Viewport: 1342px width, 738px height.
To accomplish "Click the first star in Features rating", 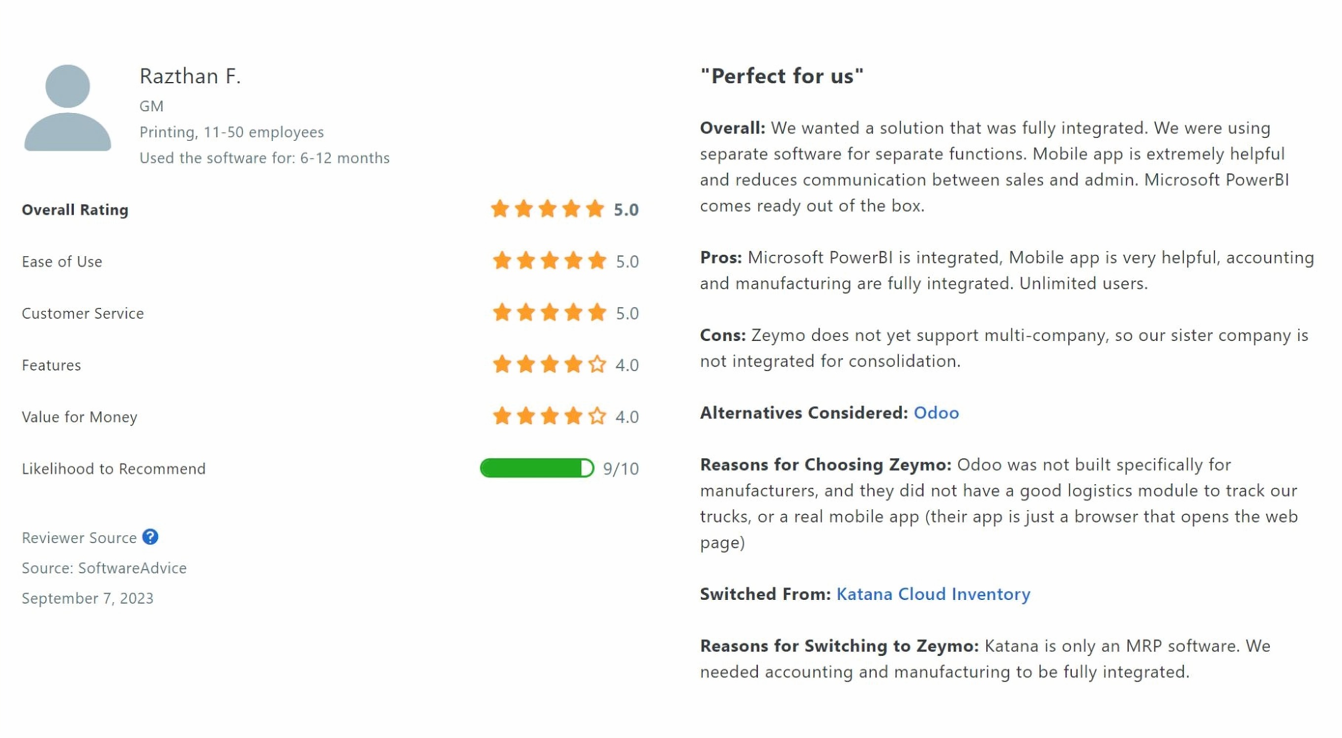I will pos(502,364).
